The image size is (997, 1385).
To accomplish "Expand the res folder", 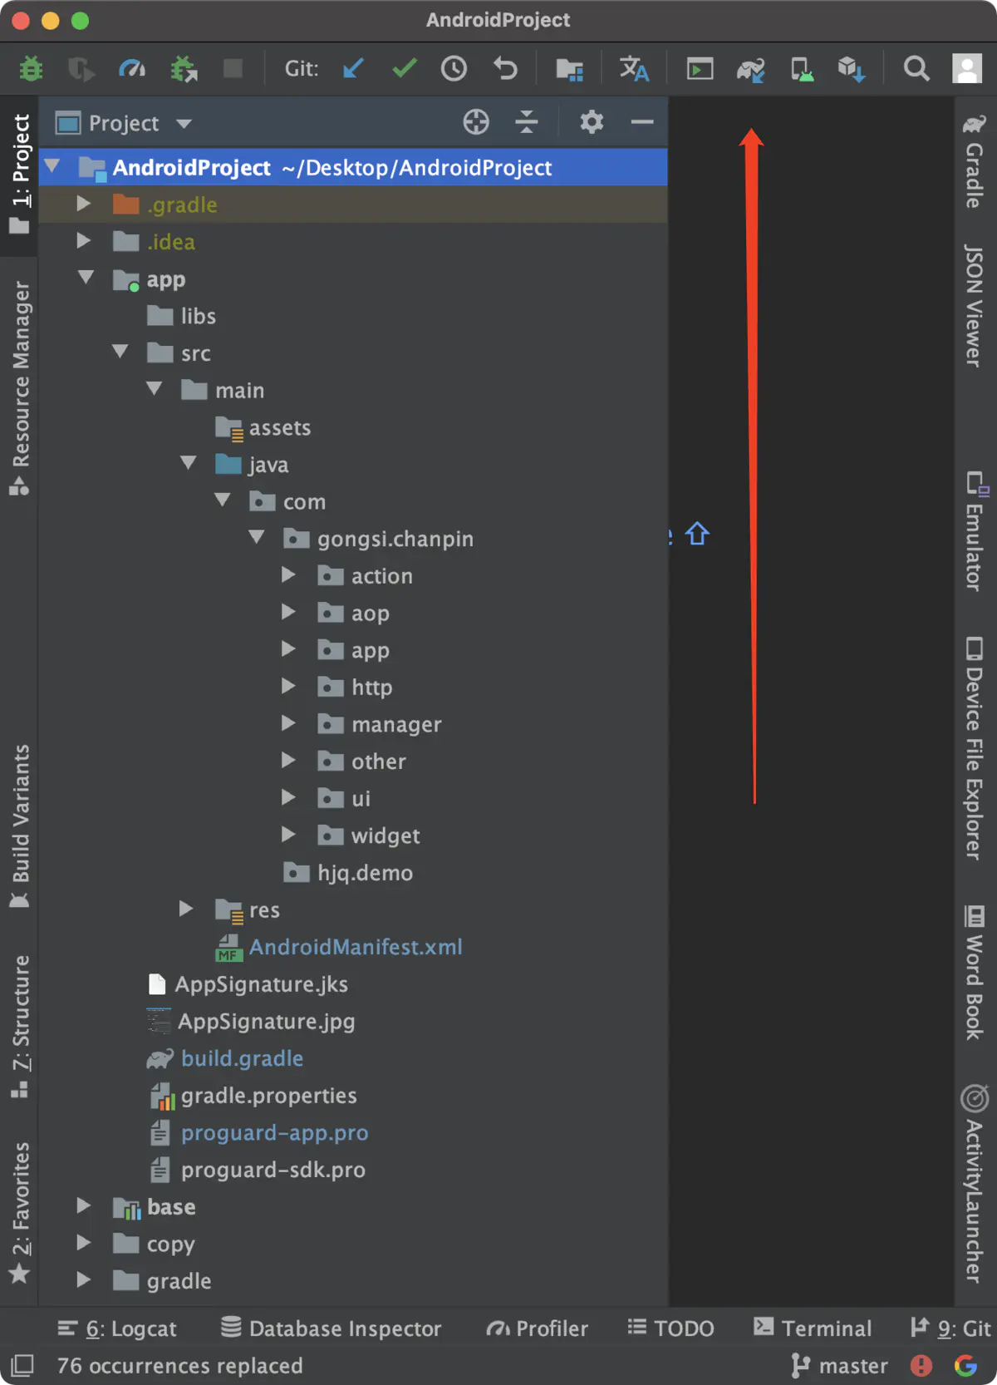I will (x=186, y=909).
